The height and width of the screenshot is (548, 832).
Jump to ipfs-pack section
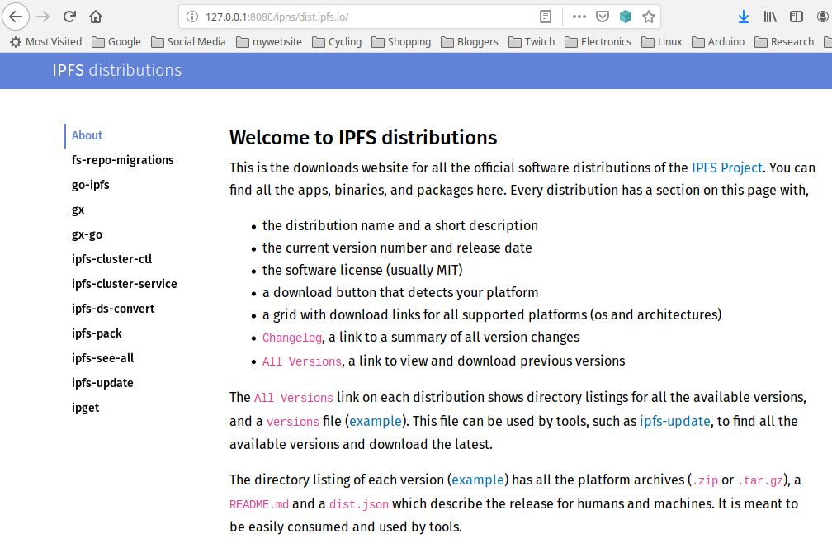[x=97, y=333]
